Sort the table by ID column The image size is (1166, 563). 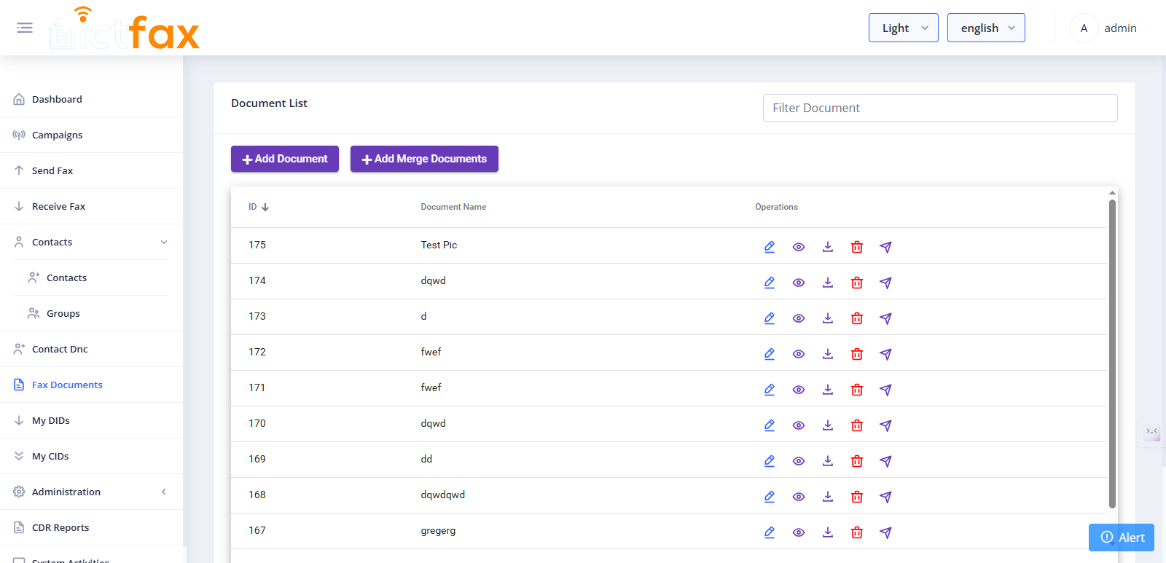[259, 207]
